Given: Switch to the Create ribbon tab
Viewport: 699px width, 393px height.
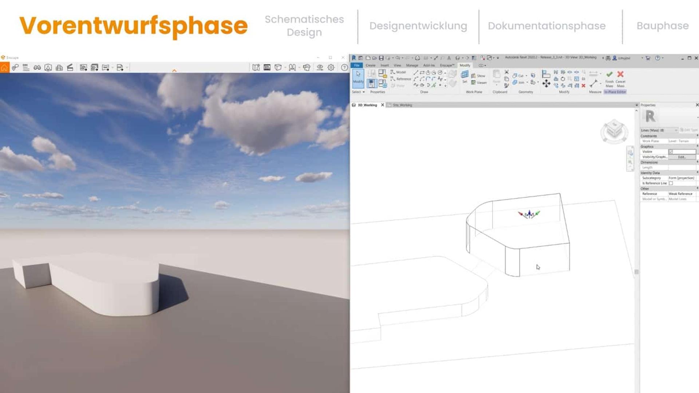Looking at the screenshot, I should tap(371, 65).
